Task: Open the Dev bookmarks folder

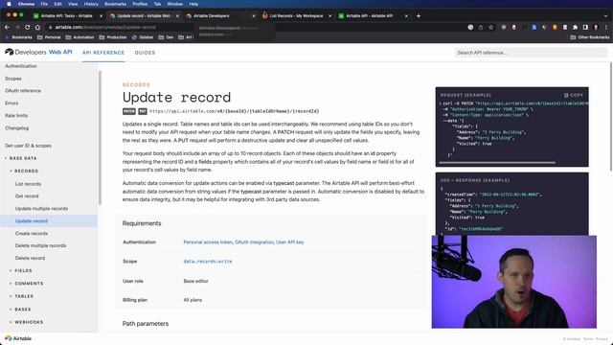Action: click(x=166, y=37)
